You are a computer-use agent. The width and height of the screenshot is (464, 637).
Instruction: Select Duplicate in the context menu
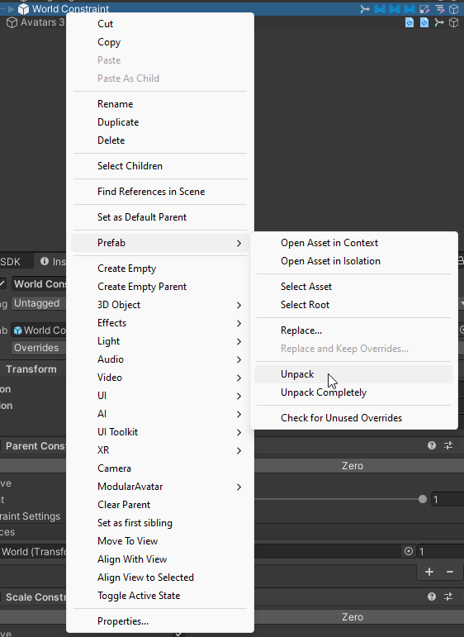point(118,122)
